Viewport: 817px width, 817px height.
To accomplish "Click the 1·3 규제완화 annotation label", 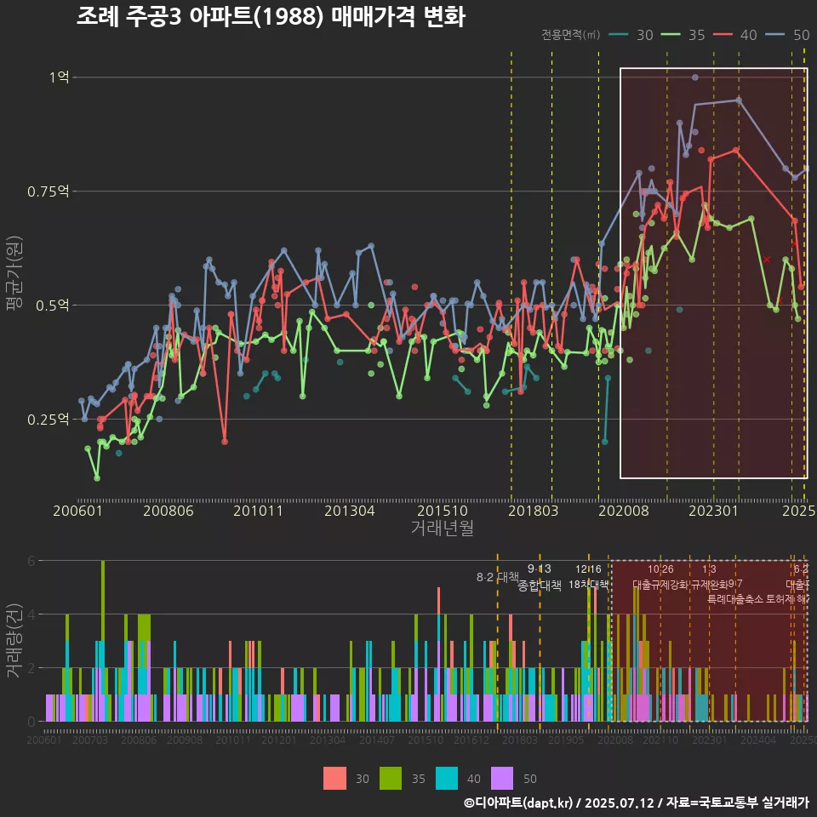I will [x=709, y=577].
